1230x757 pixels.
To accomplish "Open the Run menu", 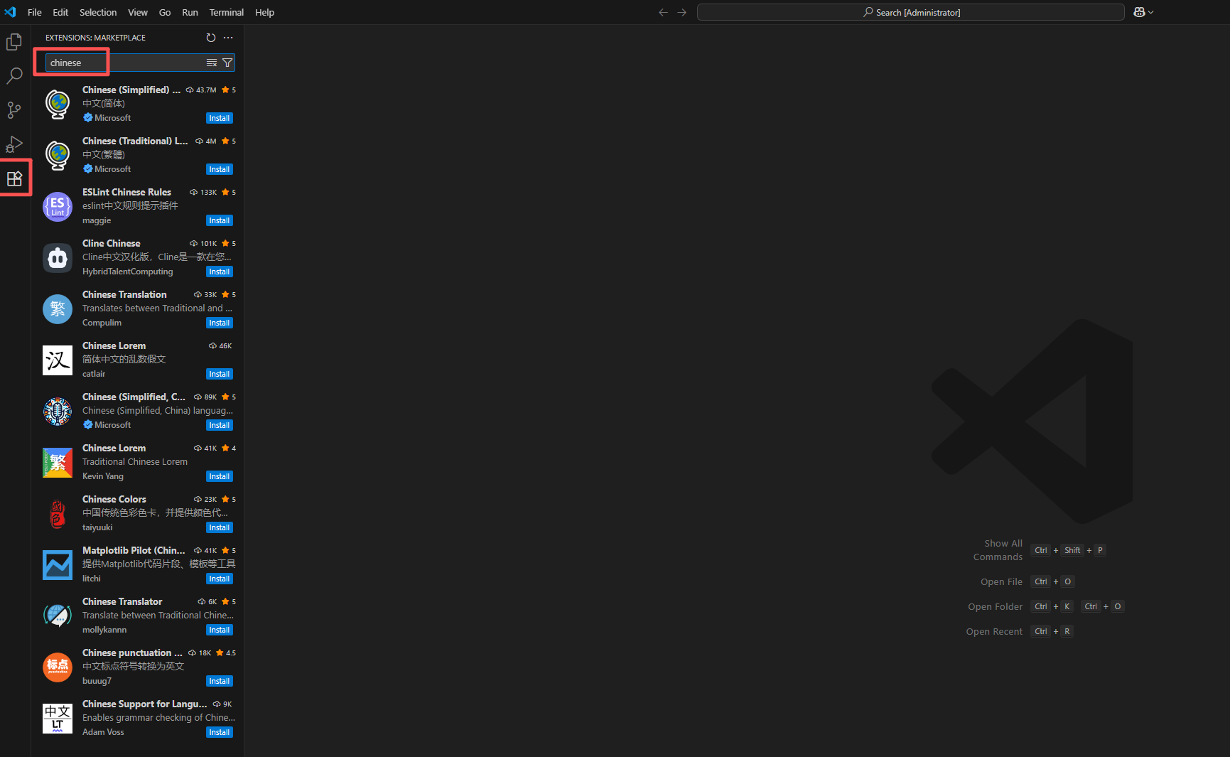I will pyautogui.click(x=190, y=12).
